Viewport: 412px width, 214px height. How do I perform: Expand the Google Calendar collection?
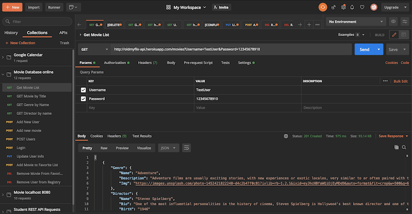(3, 57)
